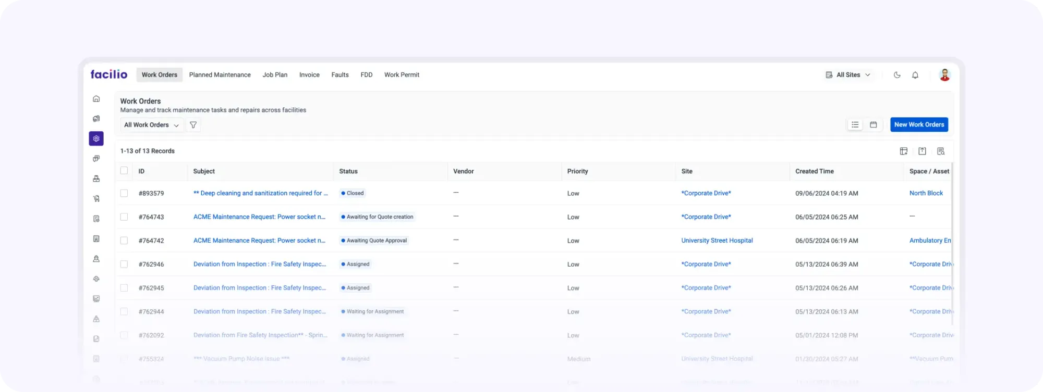
Task: Open the column customization icon
Action: click(x=904, y=151)
